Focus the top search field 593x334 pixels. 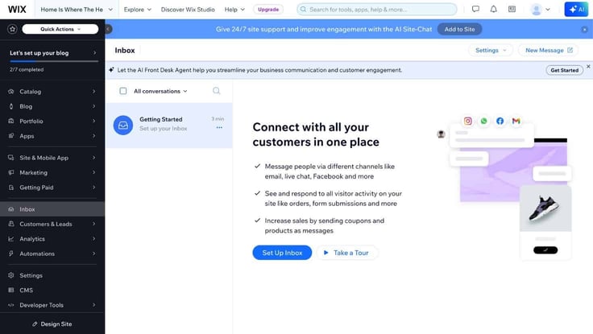(377, 10)
